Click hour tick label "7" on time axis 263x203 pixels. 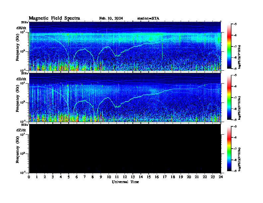[x=85, y=177]
